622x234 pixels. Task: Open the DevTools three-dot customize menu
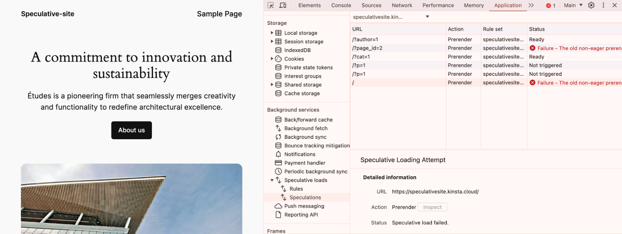coord(603,5)
